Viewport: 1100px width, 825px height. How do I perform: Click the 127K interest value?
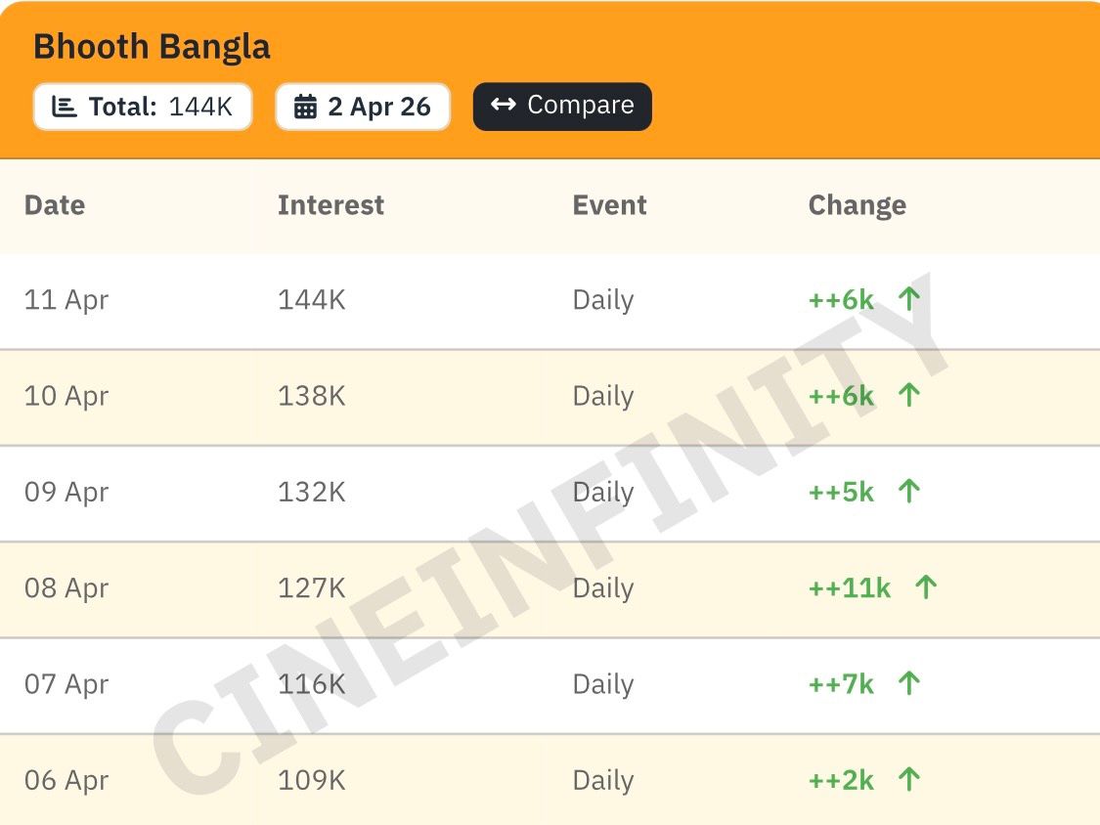[x=311, y=587]
